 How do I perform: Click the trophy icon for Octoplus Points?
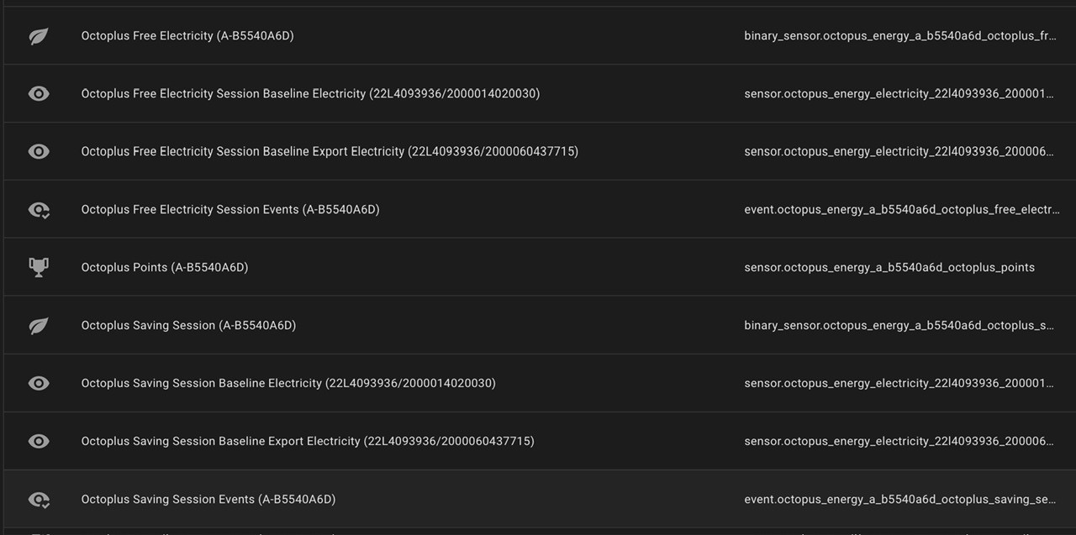tap(39, 267)
